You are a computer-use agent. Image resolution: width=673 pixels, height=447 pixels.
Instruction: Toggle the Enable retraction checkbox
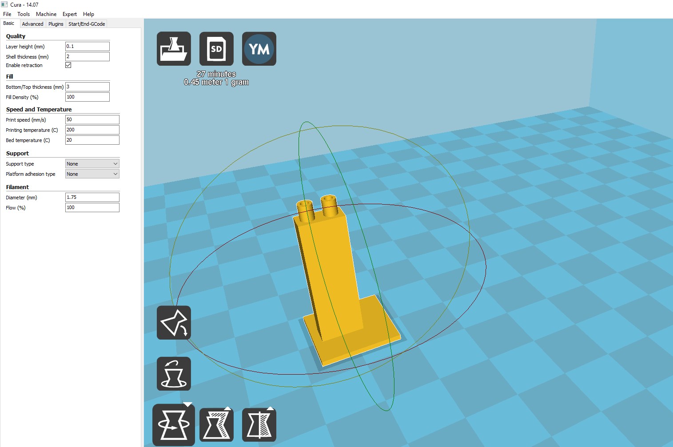coord(68,65)
